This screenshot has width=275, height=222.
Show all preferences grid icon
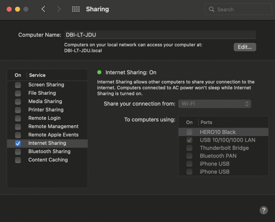click(76, 9)
